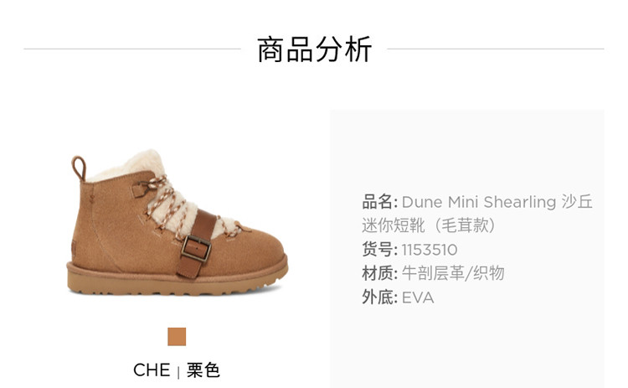
Task: Select the EVA outsole value
Action: (x=418, y=297)
